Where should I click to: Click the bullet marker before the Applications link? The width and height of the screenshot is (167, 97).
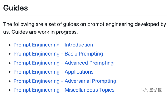[x=10, y=72]
